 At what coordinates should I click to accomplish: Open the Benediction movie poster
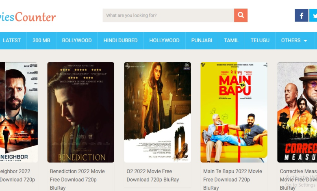coord(80,112)
